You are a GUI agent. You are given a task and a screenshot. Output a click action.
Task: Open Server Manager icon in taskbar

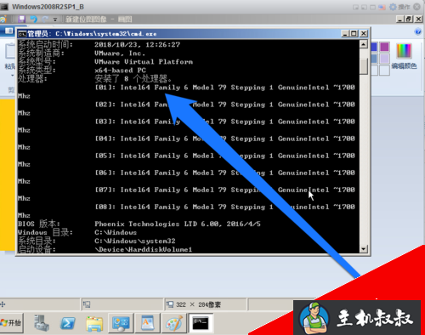pyautogui.click(x=42, y=323)
